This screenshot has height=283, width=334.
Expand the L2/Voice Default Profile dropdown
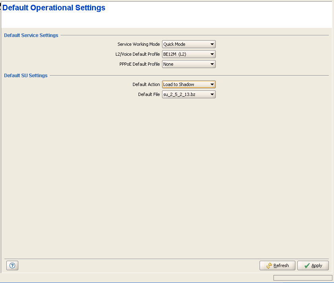pos(188,54)
